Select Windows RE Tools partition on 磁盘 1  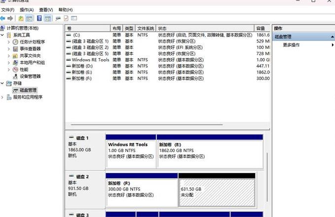(131, 151)
